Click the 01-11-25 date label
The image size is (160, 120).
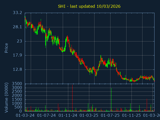[131, 115]
